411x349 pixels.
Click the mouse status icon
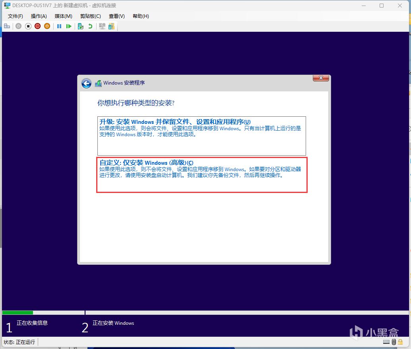tap(394, 342)
